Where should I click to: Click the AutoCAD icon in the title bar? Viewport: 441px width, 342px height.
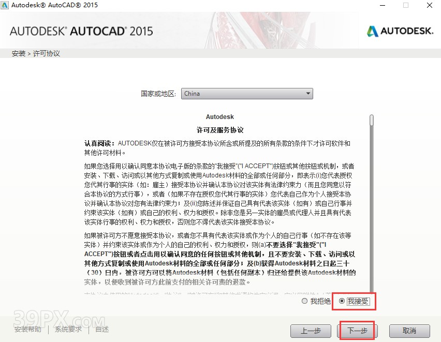pos(5,5)
